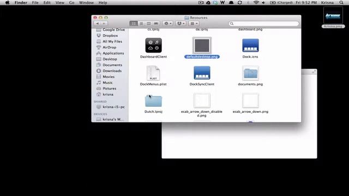The image size is (349, 196).
Task: Open Movies in the sidebar
Action: (105, 77)
